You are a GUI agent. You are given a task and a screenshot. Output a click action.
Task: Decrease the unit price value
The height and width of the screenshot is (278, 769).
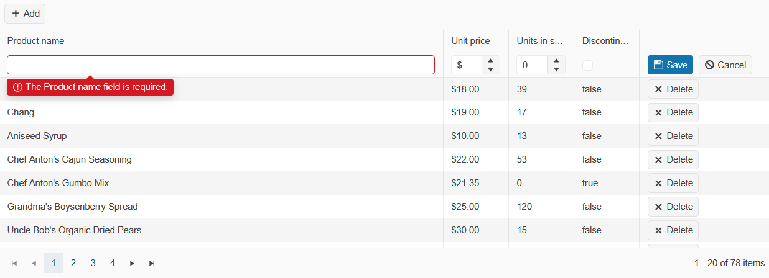pyautogui.click(x=491, y=69)
